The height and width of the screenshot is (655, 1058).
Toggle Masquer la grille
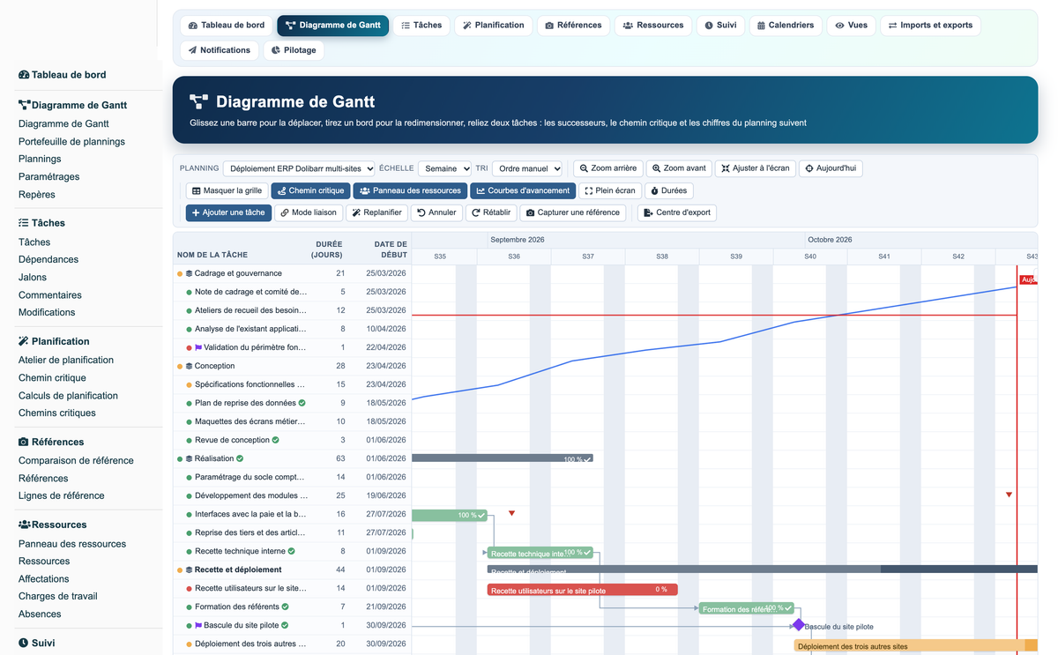tap(227, 190)
